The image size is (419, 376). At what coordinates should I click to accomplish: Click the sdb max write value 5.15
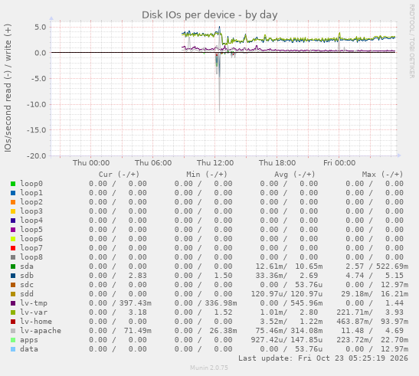click(394, 276)
